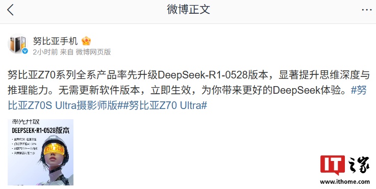Click the yellow nubia visor in poster
Screen dimensions: 376x189
pyautogui.click(x=54, y=149)
